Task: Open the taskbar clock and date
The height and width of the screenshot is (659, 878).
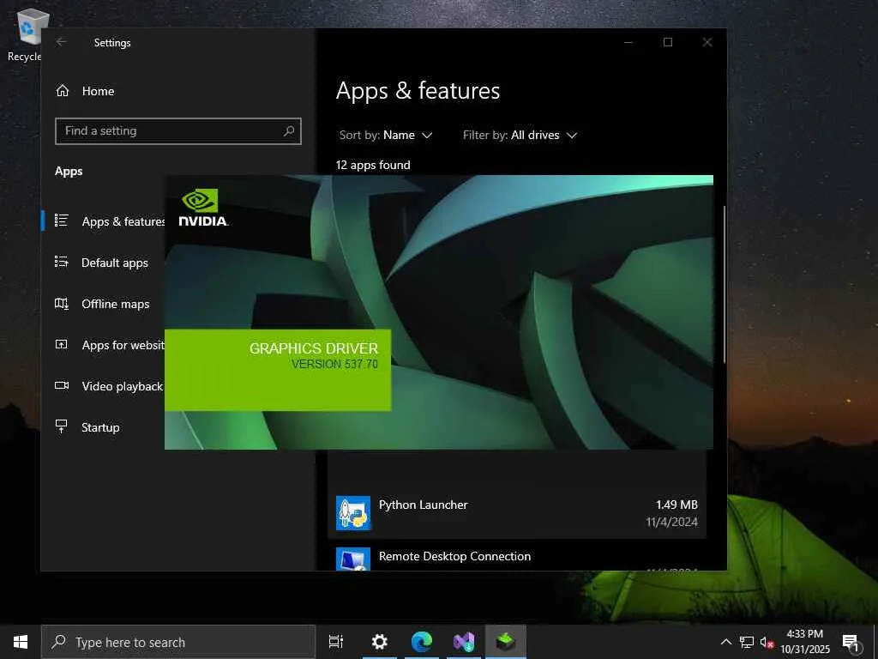Action: pyautogui.click(x=805, y=642)
